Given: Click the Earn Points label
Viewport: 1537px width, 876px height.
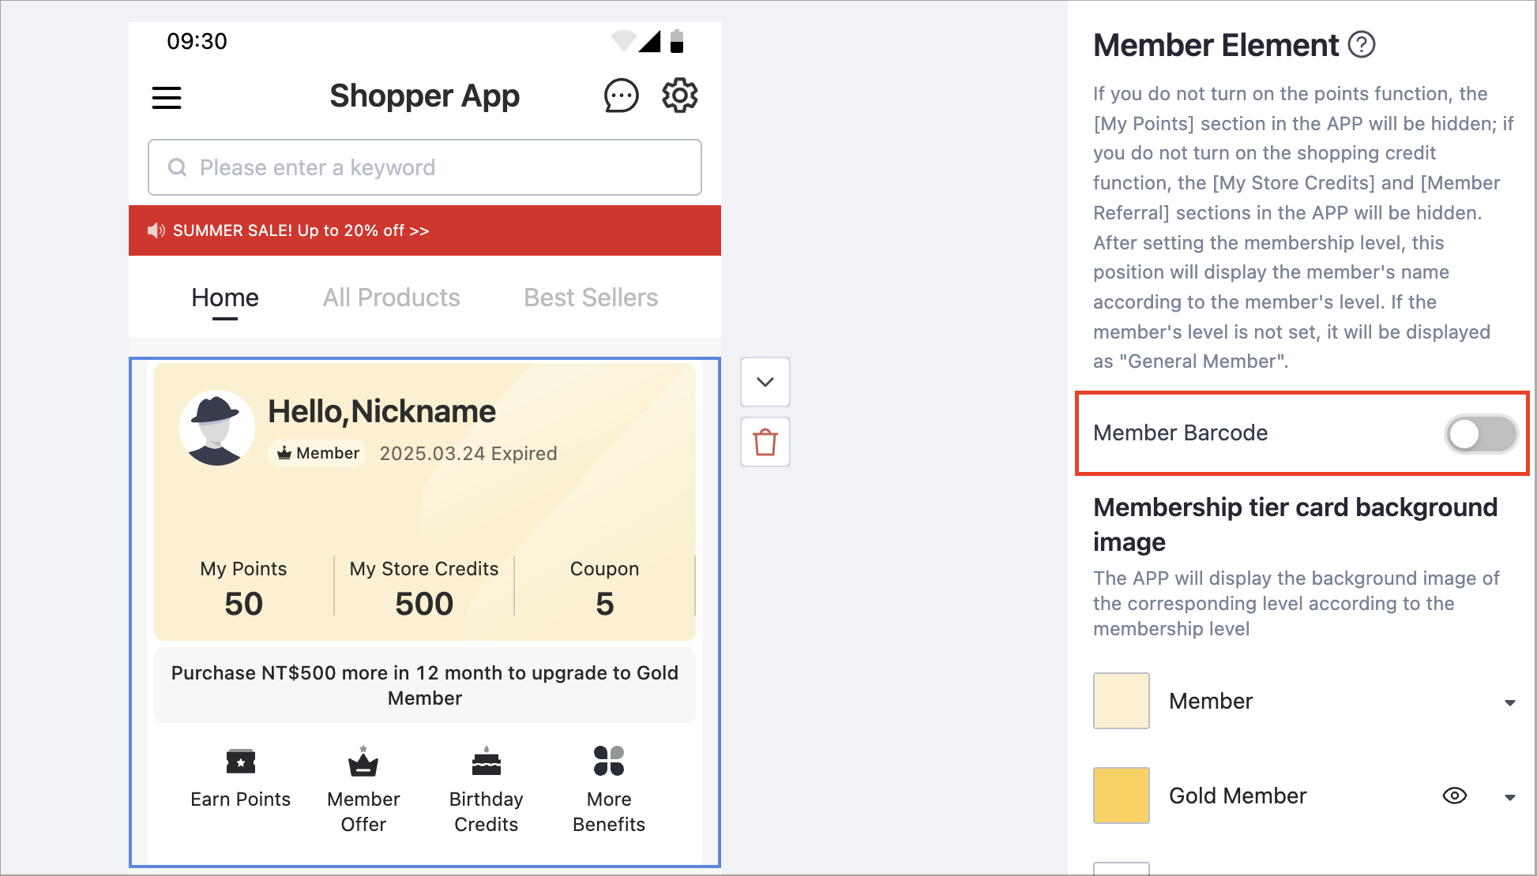Looking at the screenshot, I should click(x=241, y=799).
